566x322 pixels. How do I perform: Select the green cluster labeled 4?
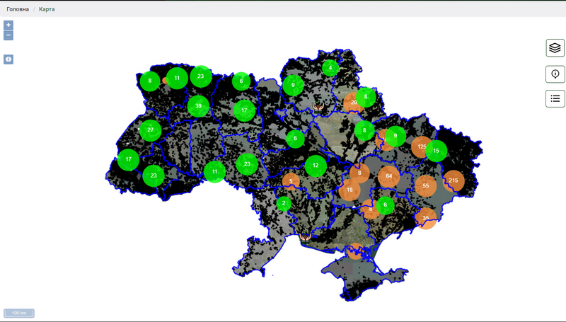[330, 68]
